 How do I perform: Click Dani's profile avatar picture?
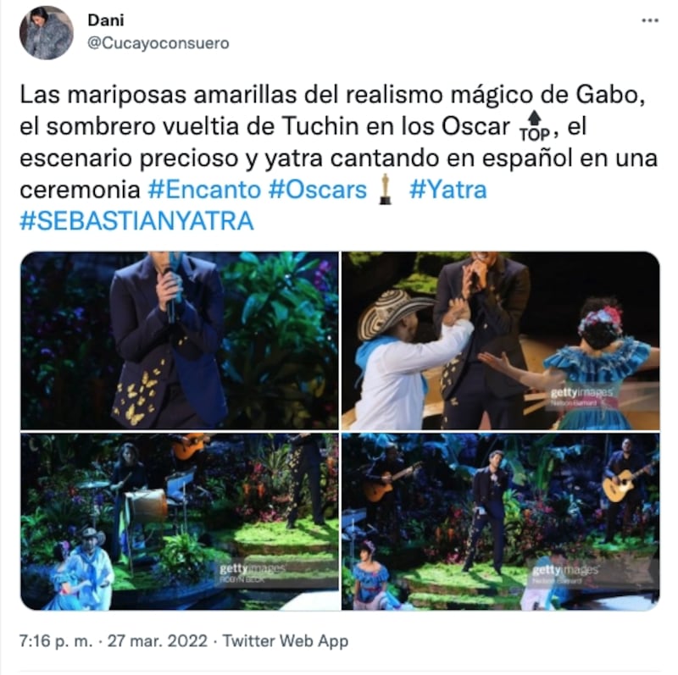[x=47, y=33]
